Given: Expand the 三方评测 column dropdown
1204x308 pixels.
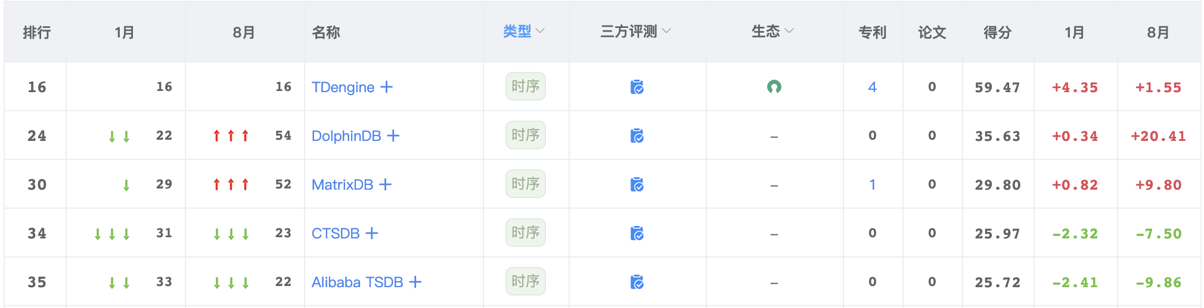Looking at the screenshot, I should click(x=635, y=32).
